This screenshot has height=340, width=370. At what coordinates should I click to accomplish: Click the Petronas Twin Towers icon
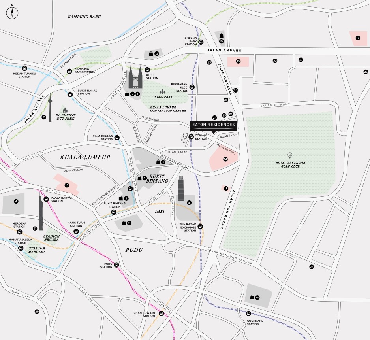[x=135, y=77]
